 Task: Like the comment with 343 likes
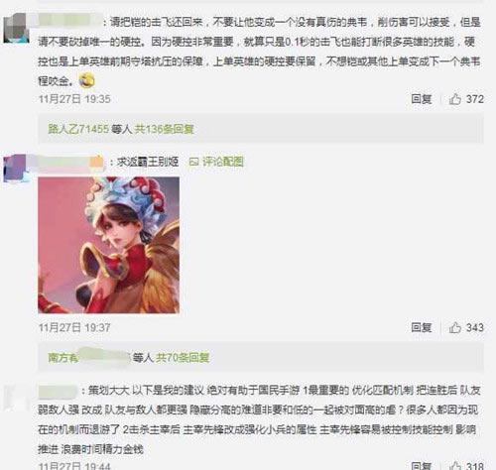coord(466,327)
